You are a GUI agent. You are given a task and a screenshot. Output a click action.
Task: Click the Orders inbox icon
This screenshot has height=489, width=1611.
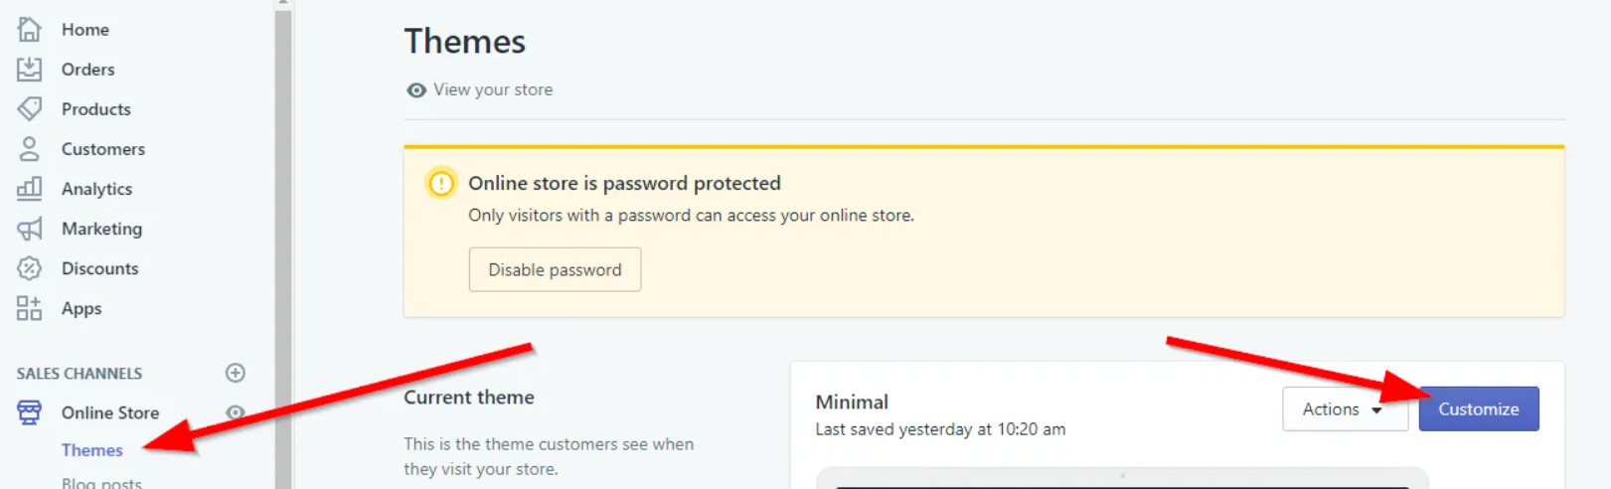pyautogui.click(x=30, y=70)
